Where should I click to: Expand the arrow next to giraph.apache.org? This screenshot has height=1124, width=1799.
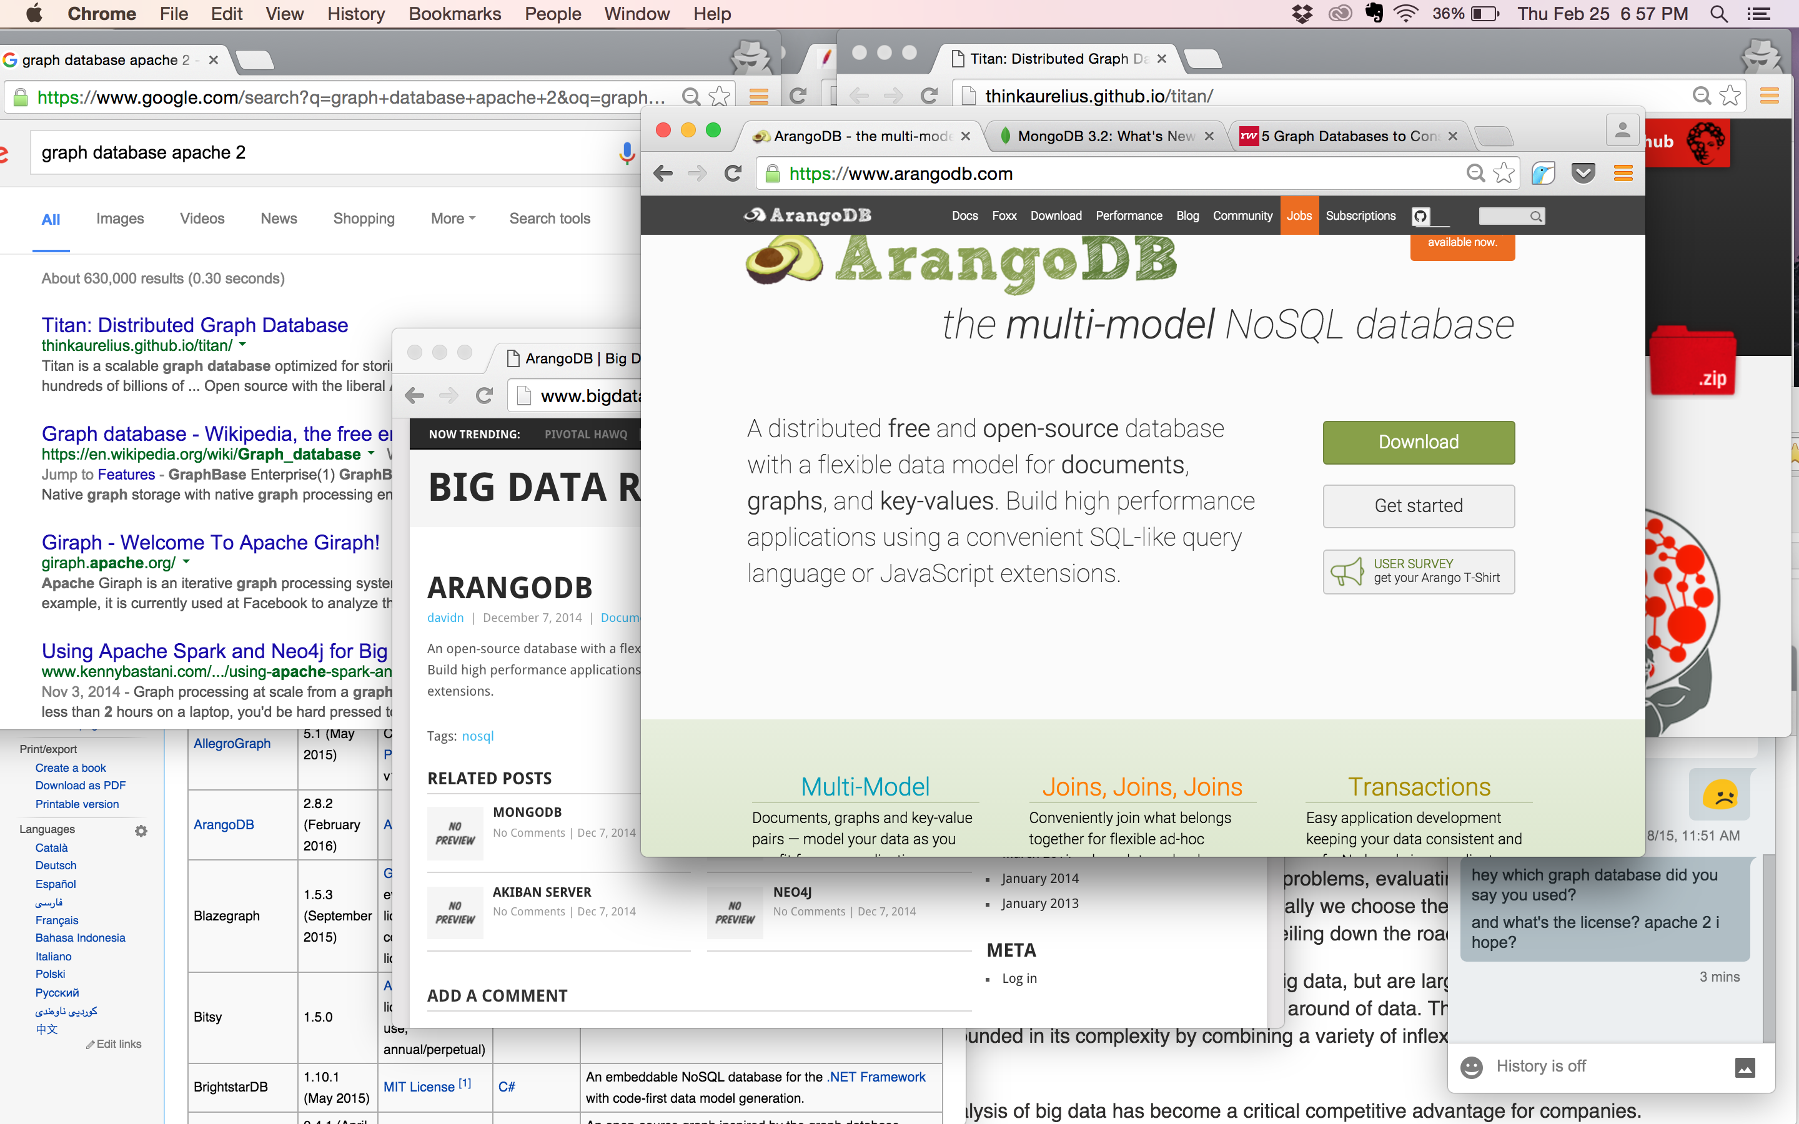[186, 562]
